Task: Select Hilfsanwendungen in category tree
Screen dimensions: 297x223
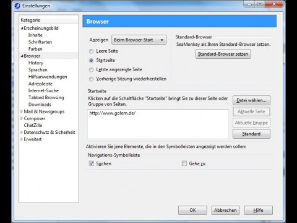Action: click(x=48, y=77)
